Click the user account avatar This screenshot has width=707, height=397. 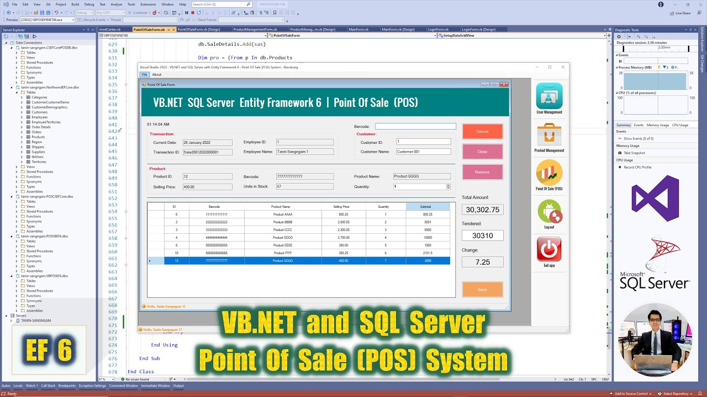click(661, 4)
